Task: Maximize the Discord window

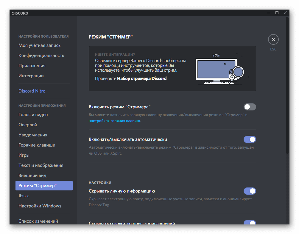Action: point(277,13)
